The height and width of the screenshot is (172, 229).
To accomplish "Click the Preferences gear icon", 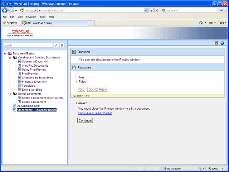I will coord(216,43).
